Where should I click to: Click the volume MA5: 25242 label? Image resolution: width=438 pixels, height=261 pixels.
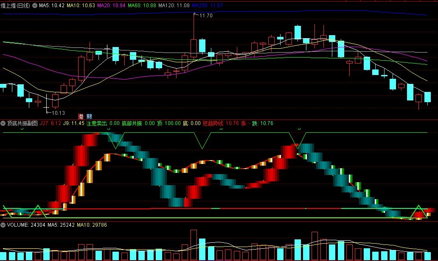(x=61, y=225)
